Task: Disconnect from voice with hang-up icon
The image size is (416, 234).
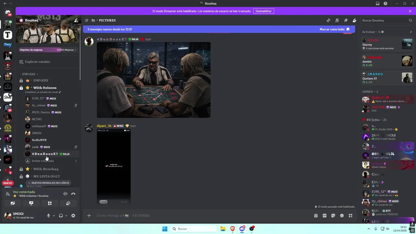Action: [73, 194]
